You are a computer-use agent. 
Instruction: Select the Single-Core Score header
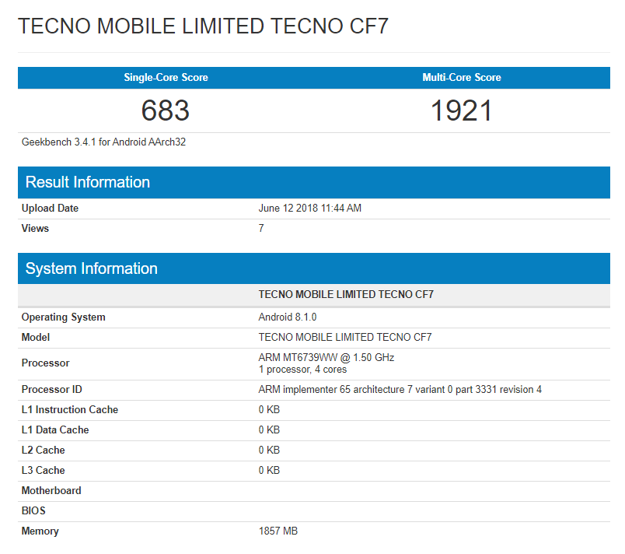tap(166, 78)
